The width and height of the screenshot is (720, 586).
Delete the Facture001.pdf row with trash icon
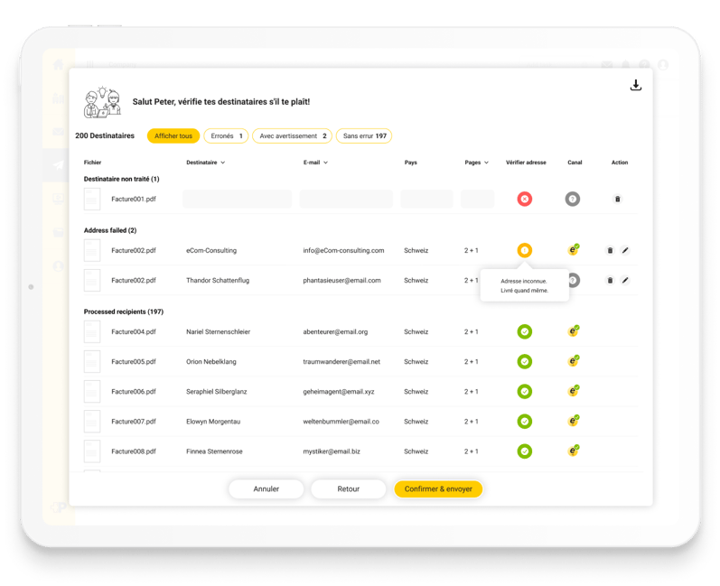tap(618, 199)
